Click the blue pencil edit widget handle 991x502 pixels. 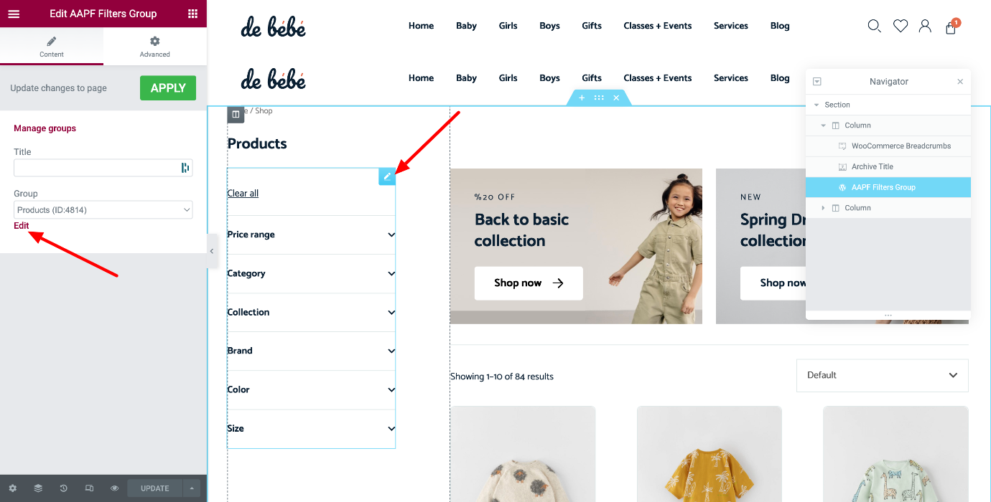pos(387,176)
